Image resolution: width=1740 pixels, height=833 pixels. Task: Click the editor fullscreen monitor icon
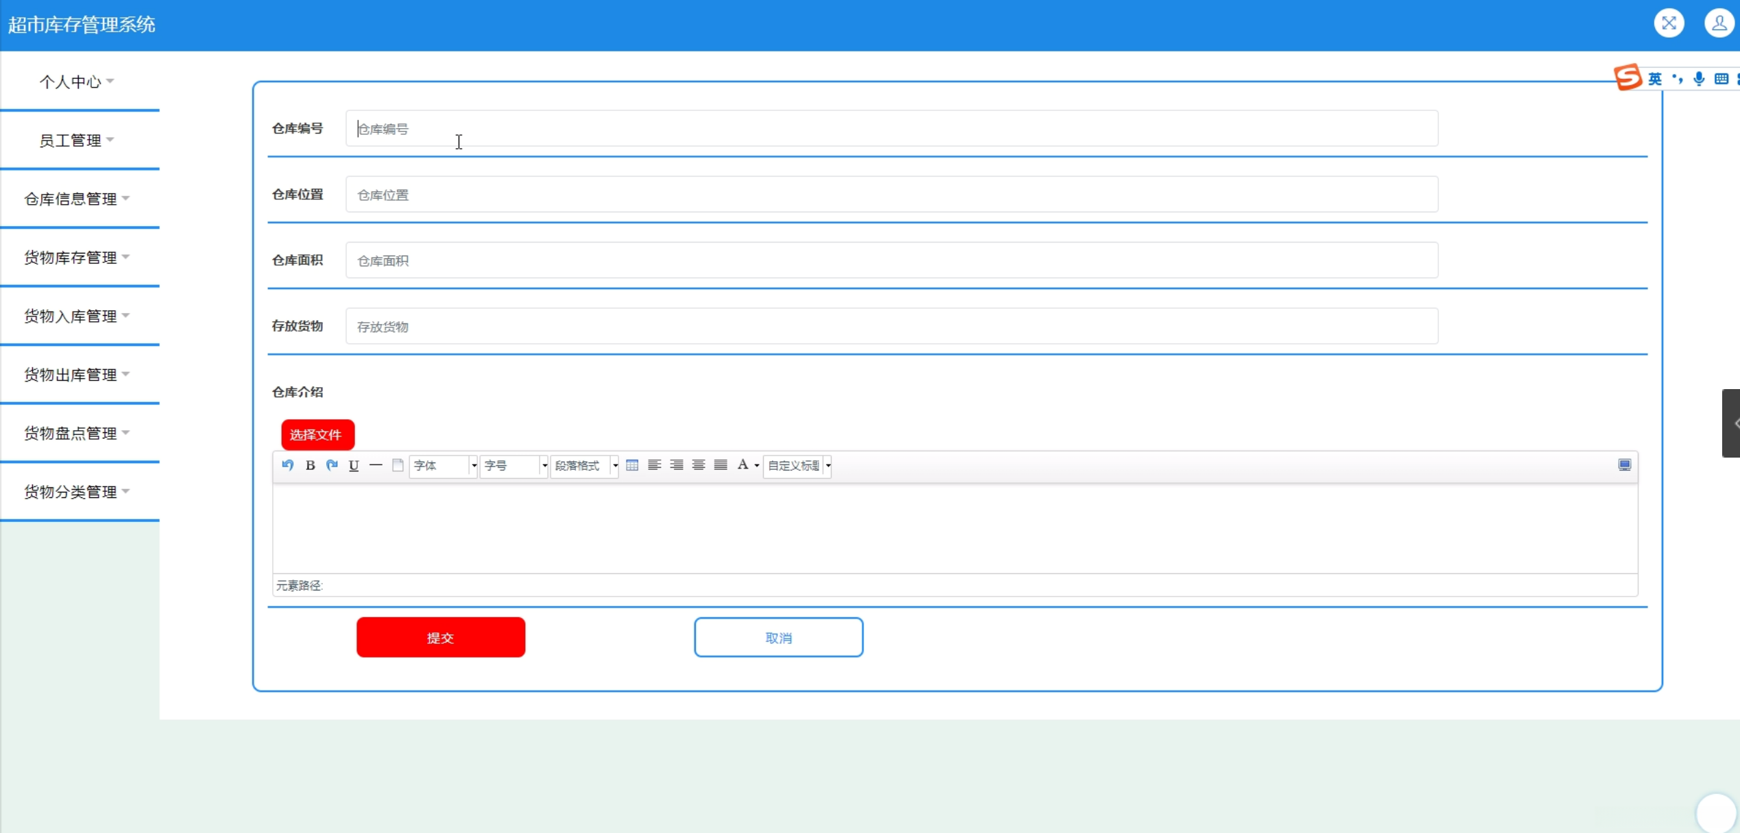point(1624,465)
